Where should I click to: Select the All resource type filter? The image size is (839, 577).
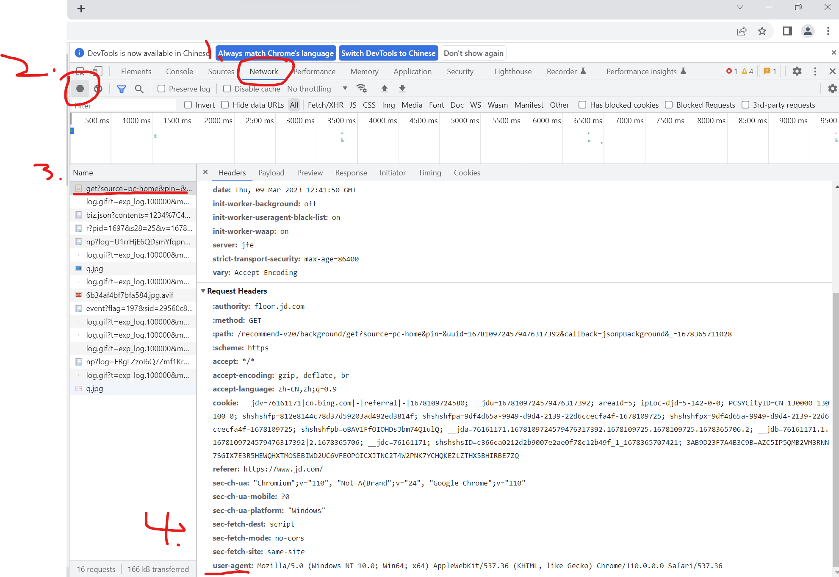pyautogui.click(x=294, y=105)
